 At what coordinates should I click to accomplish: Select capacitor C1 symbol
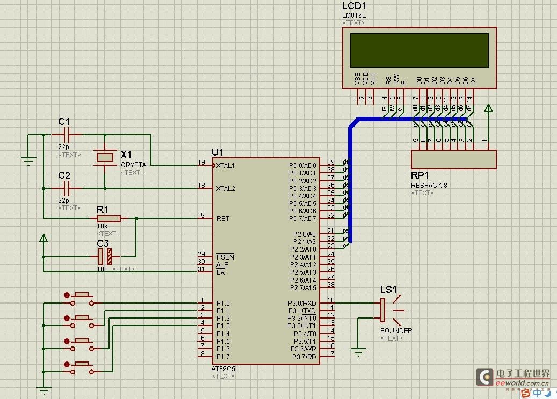click(67, 135)
